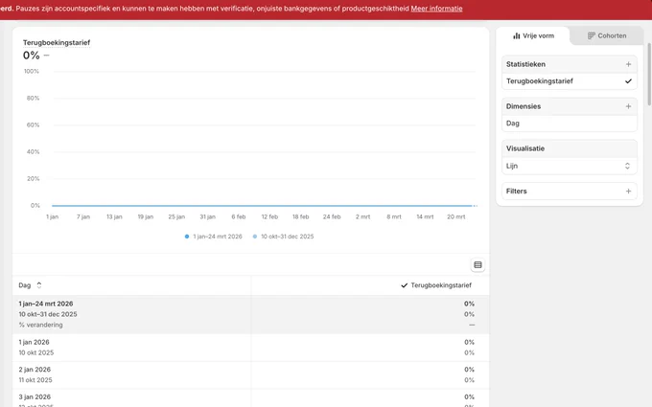Image resolution: width=652 pixels, height=407 pixels.
Task: Click the 0% chart summary value
Action: [32, 56]
